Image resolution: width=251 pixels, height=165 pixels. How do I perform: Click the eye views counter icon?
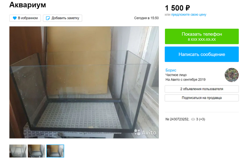coord(193,119)
